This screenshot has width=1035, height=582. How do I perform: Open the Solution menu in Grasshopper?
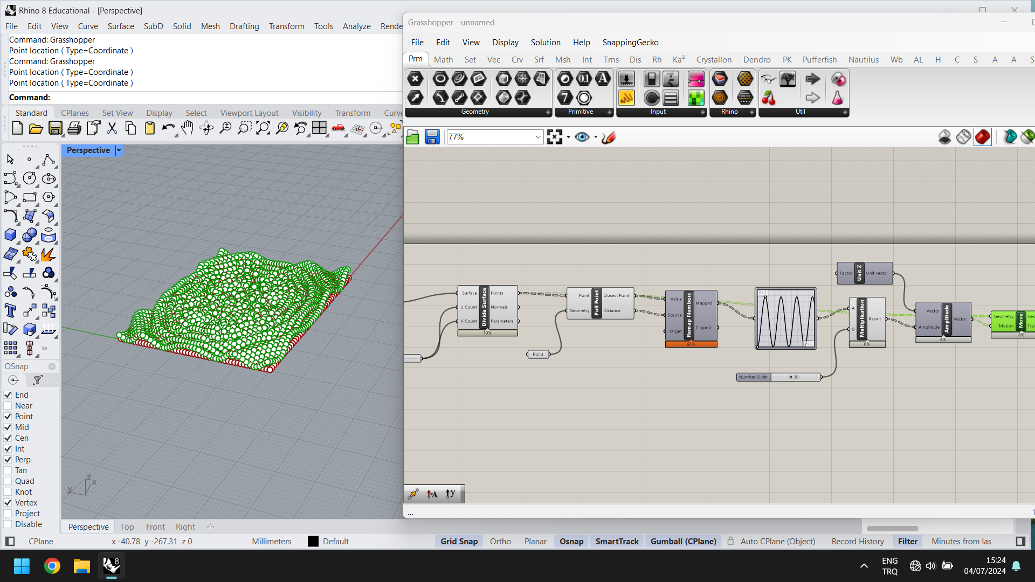(x=546, y=42)
